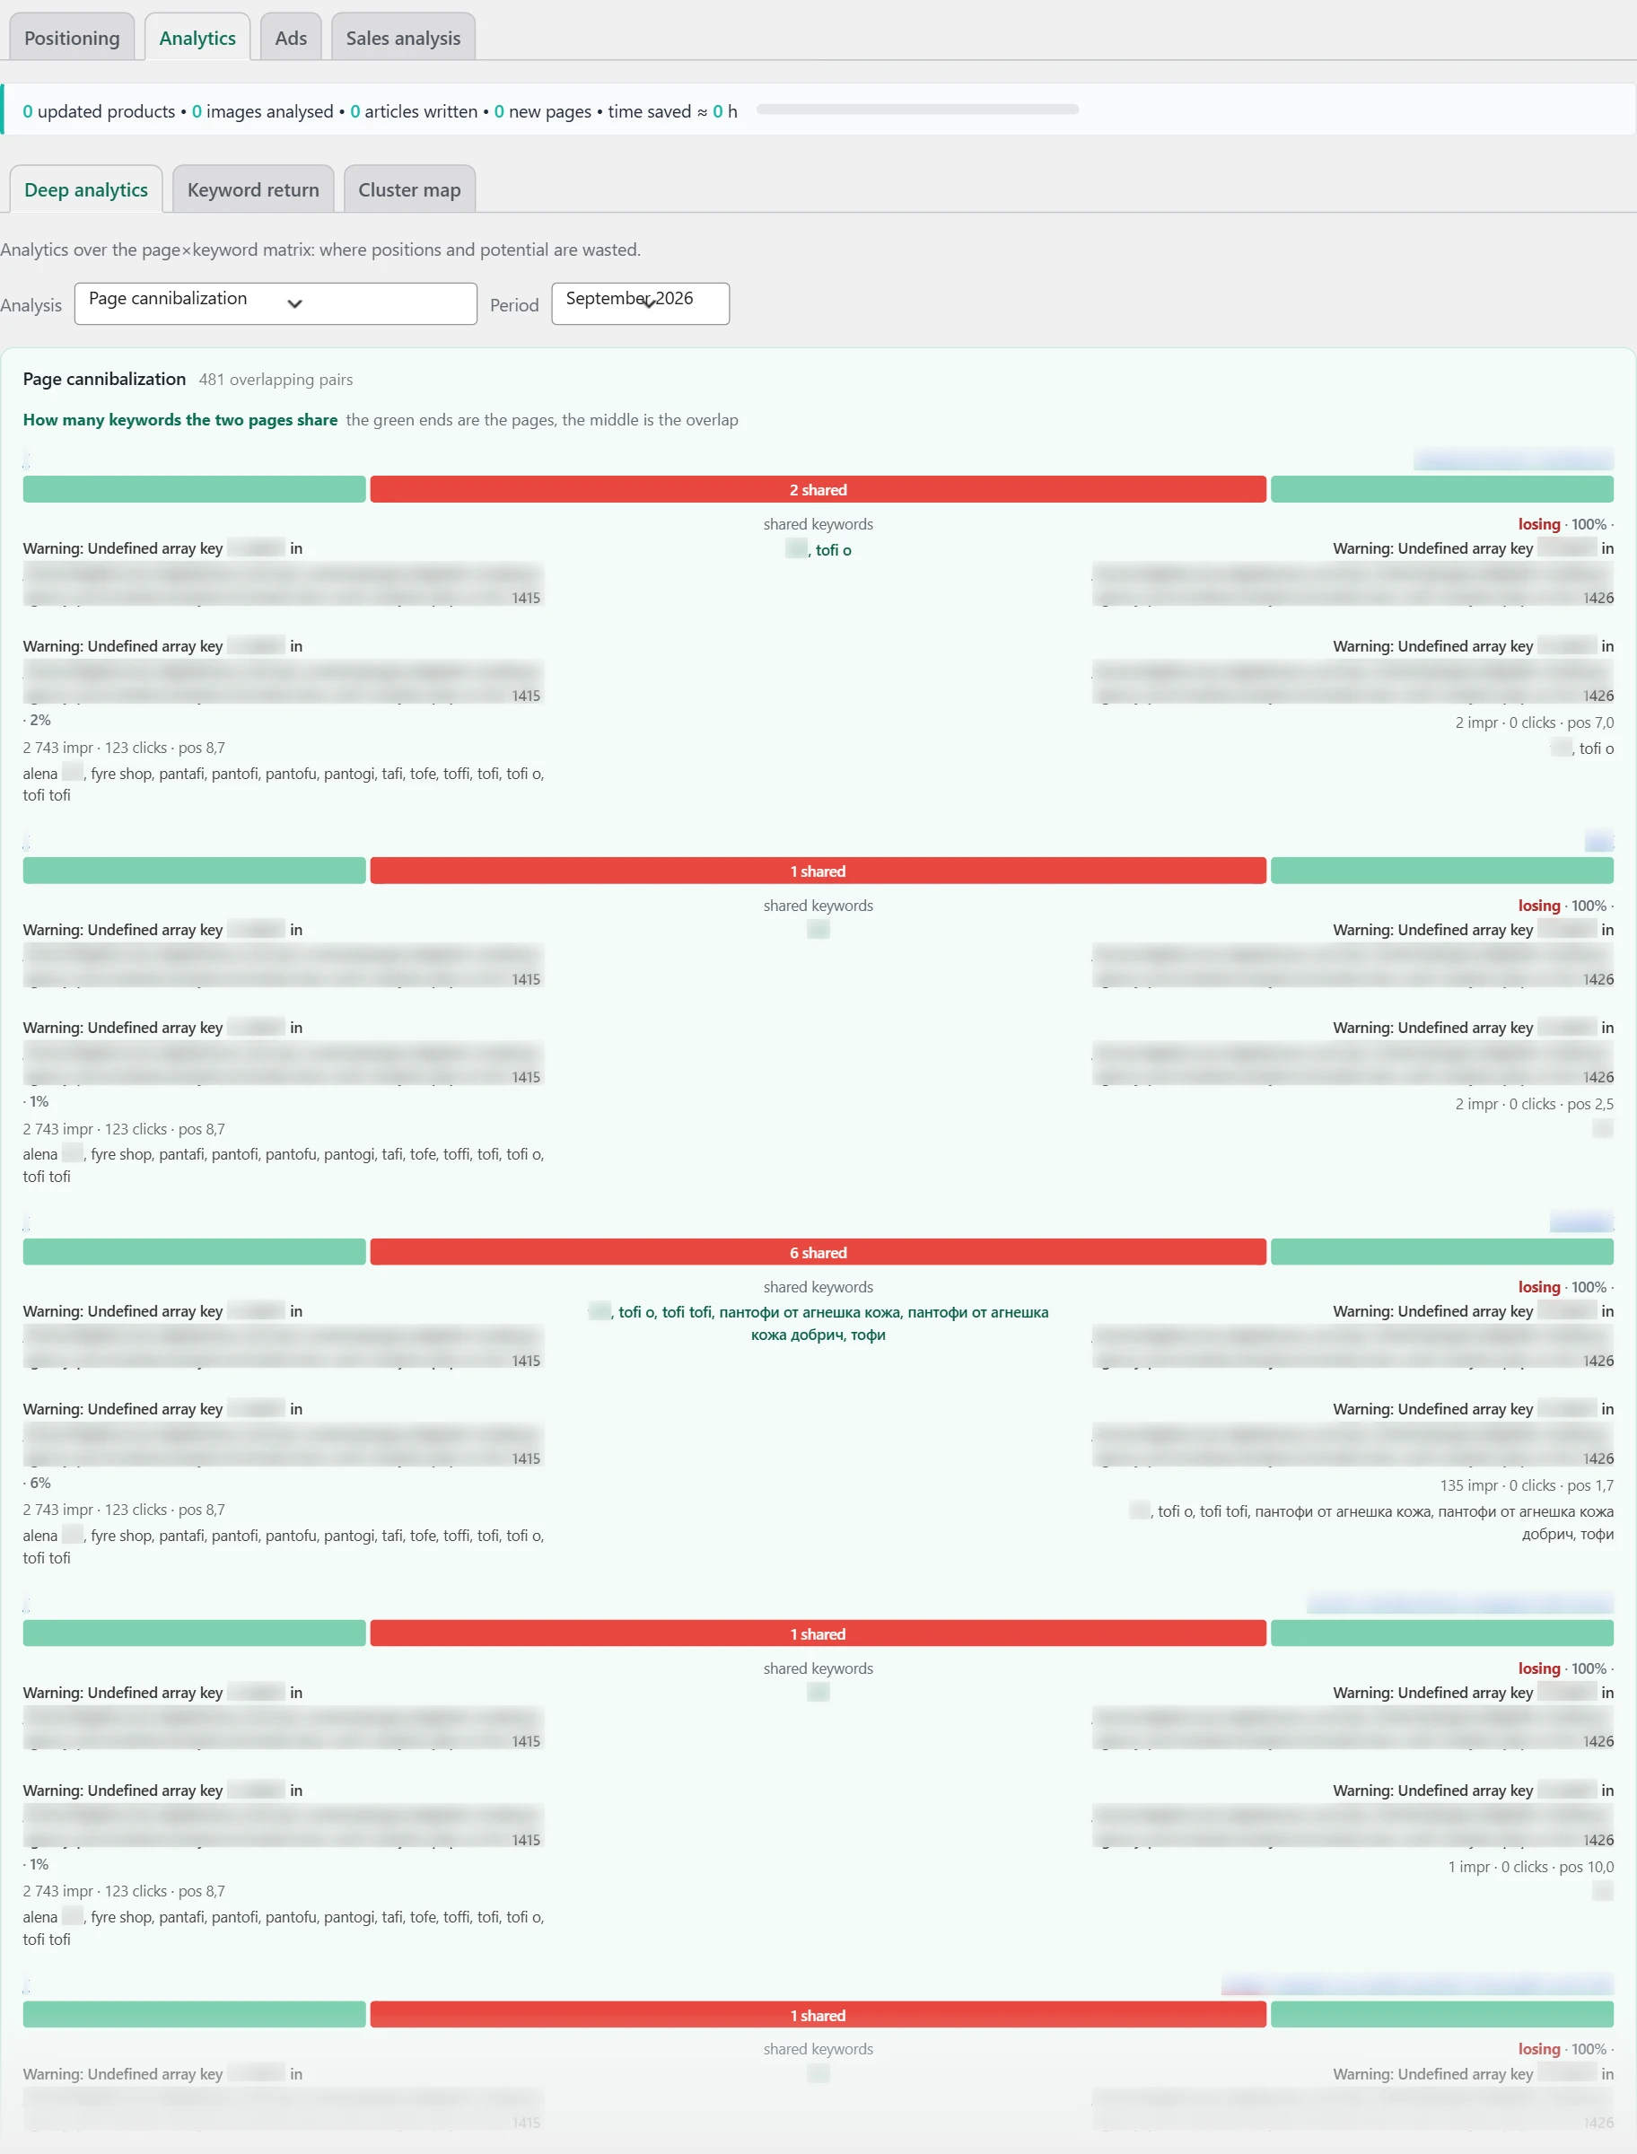Open the Positioning tab
The height and width of the screenshot is (2154, 1637).
pyautogui.click(x=72, y=37)
